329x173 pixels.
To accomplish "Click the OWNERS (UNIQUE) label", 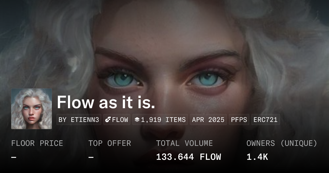I will (x=282, y=143).
